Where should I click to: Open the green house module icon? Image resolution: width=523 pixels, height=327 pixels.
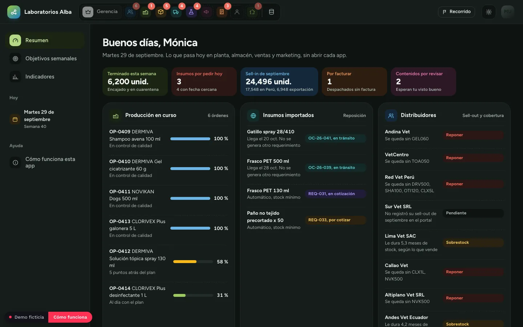pyautogui.click(x=252, y=12)
